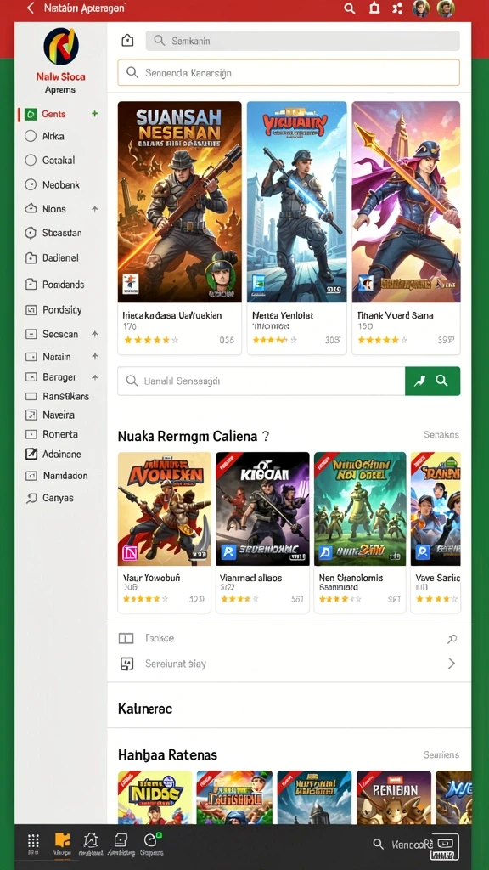Viewport: 489px width, 870px height.
Task: Click the Ronerta sidebar icon
Action: [31, 434]
